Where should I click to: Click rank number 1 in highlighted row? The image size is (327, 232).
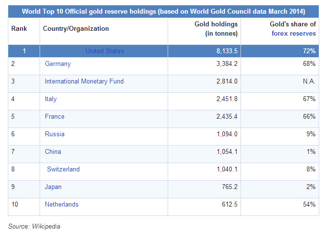point(24,51)
